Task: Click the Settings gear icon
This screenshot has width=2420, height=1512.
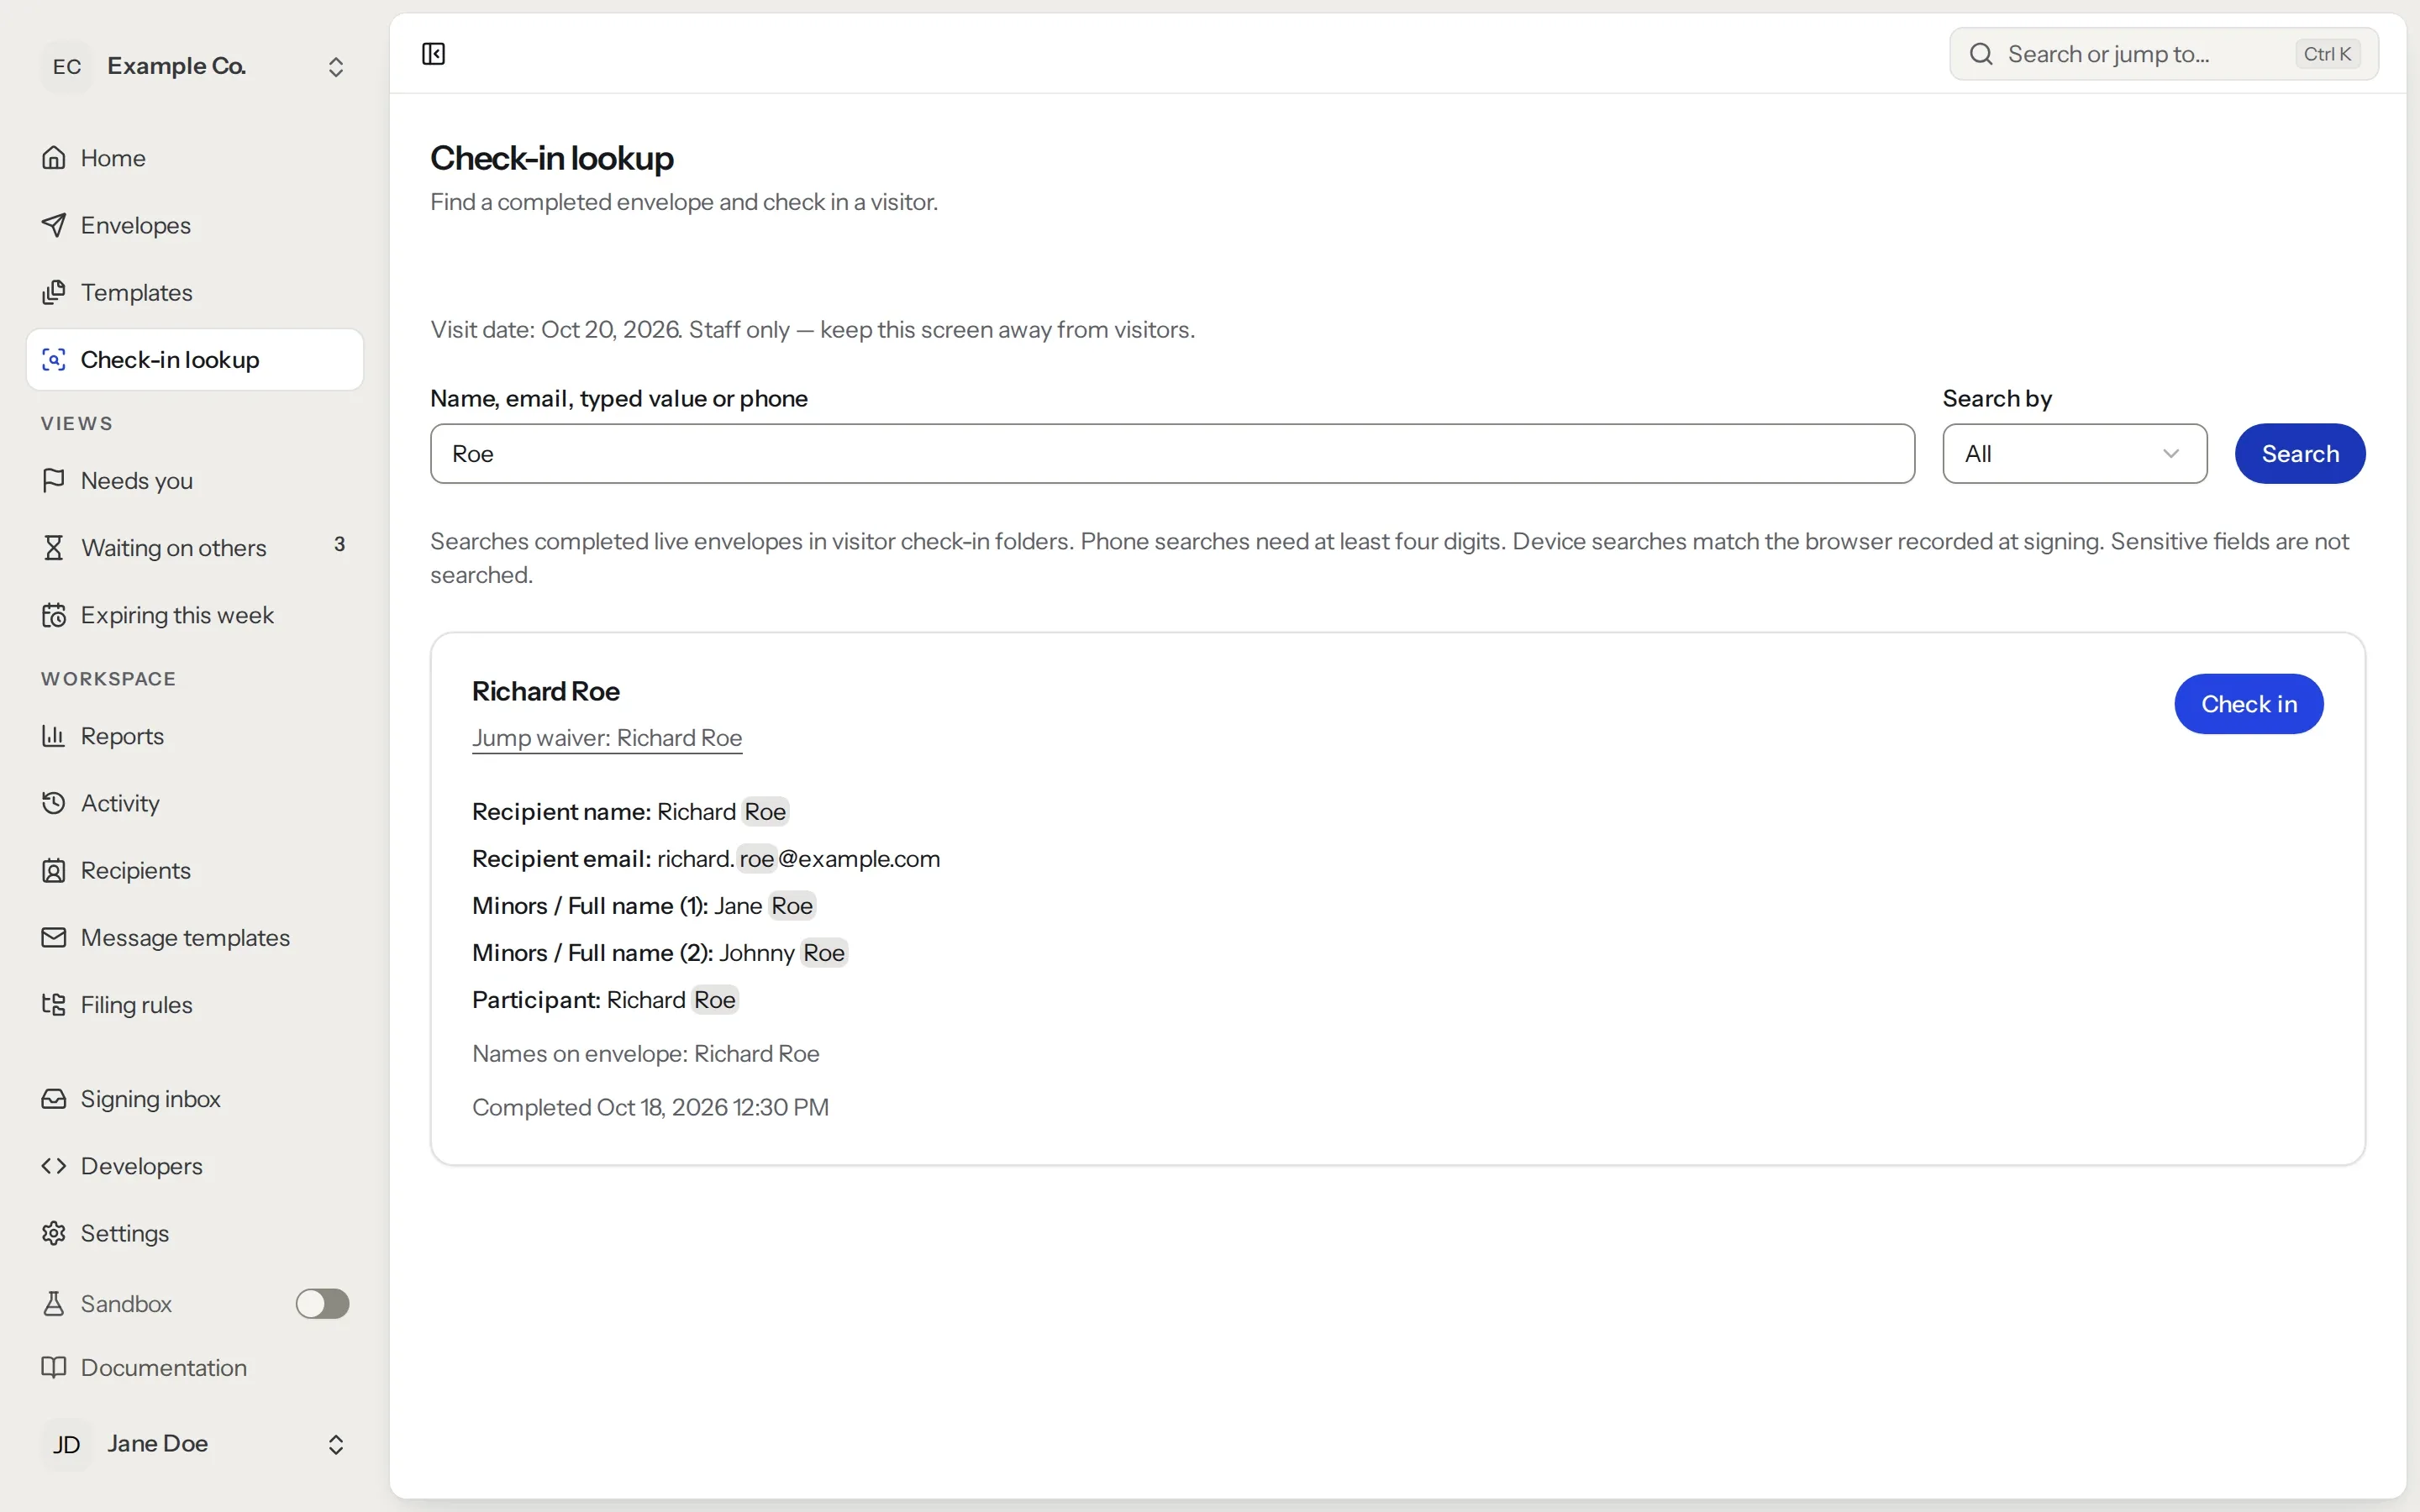Action: pos(54,1233)
